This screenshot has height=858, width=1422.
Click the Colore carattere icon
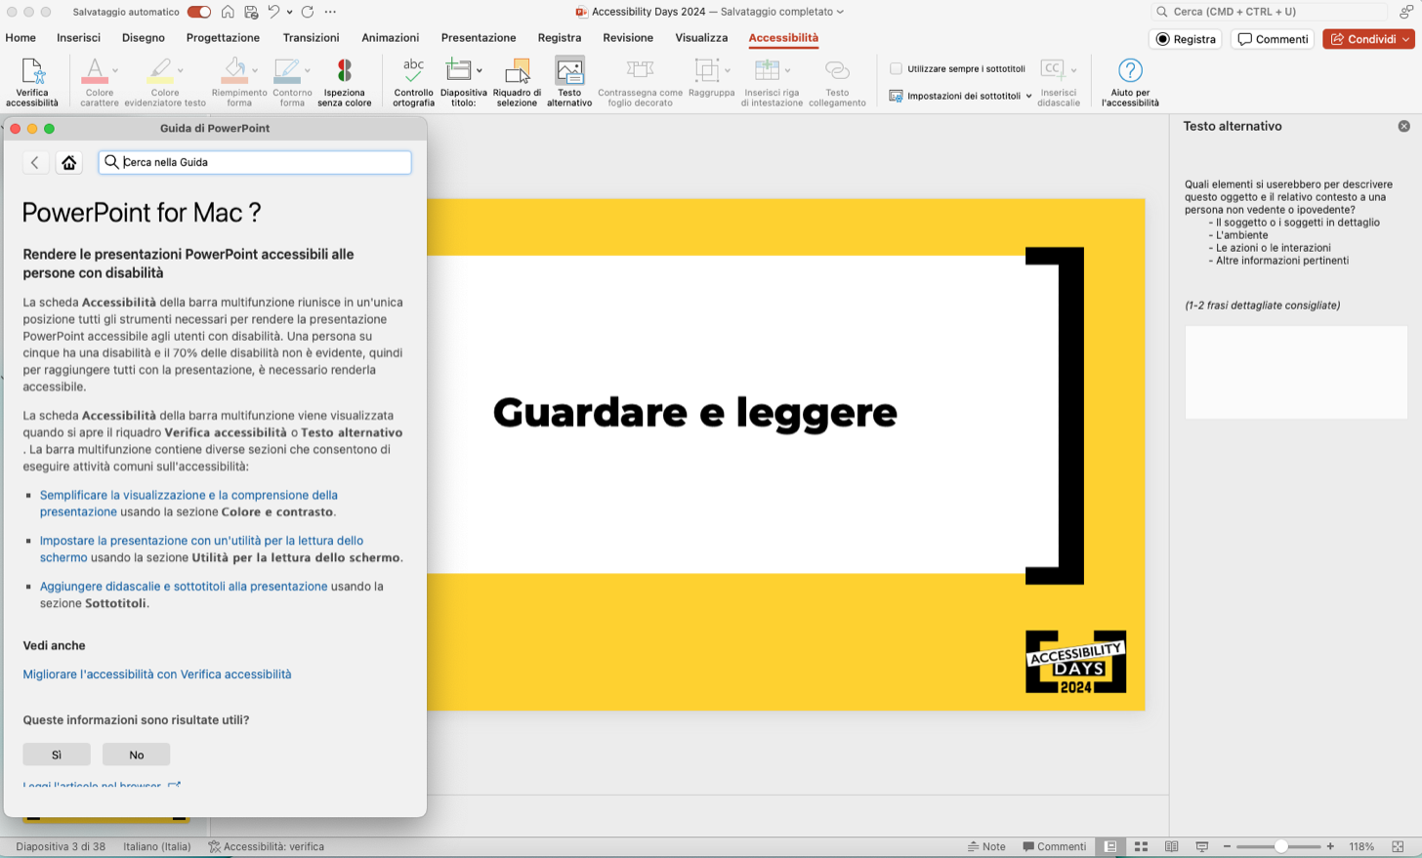pyautogui.click(x=95, y=71)
